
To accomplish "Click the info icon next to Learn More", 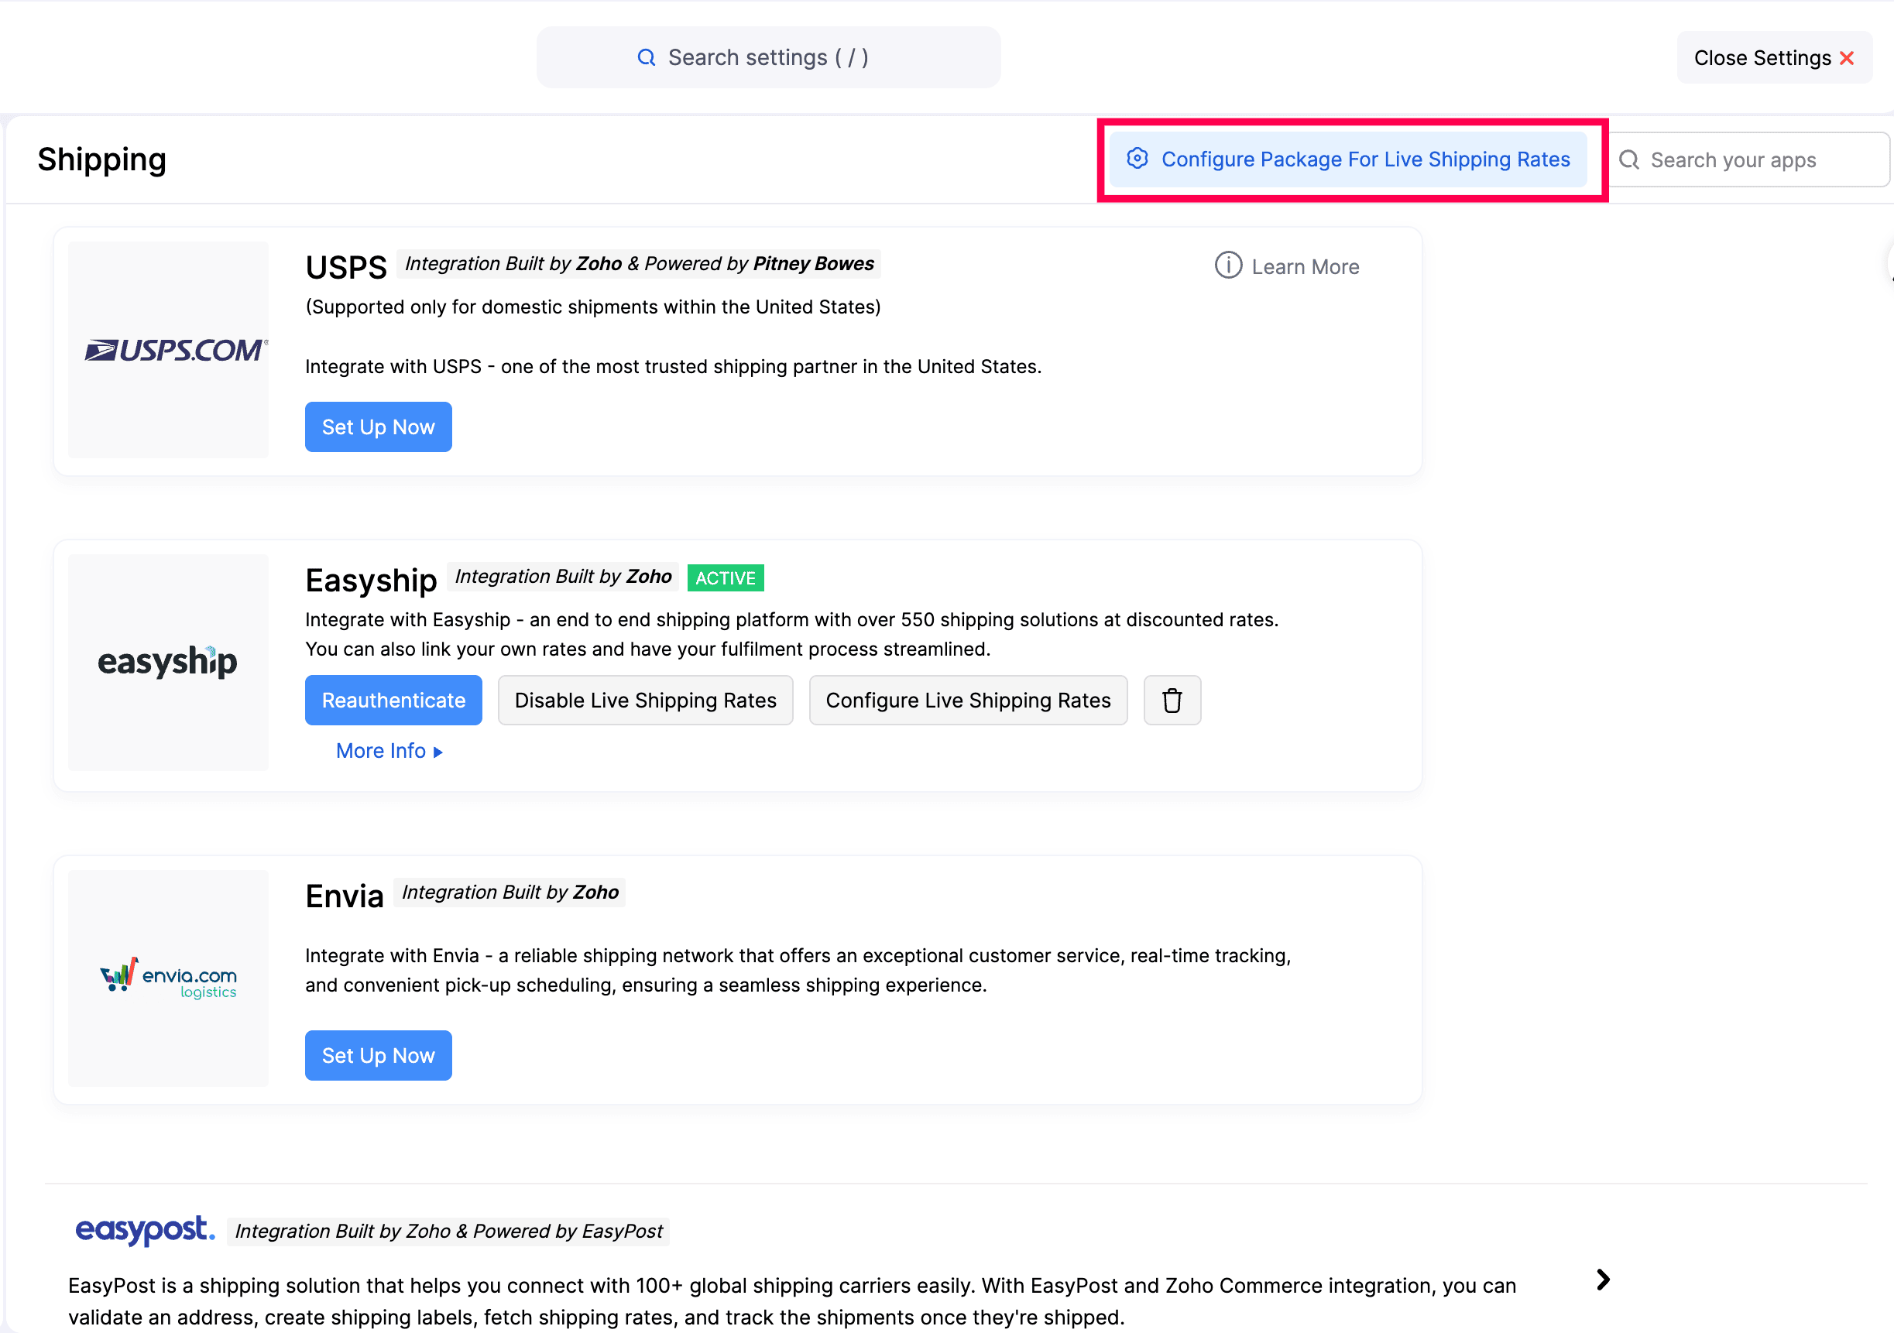I will click(1227, 266).
